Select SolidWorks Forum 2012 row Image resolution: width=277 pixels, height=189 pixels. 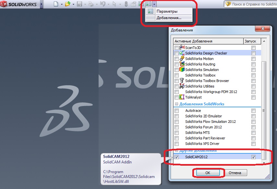tap(217, 127)
